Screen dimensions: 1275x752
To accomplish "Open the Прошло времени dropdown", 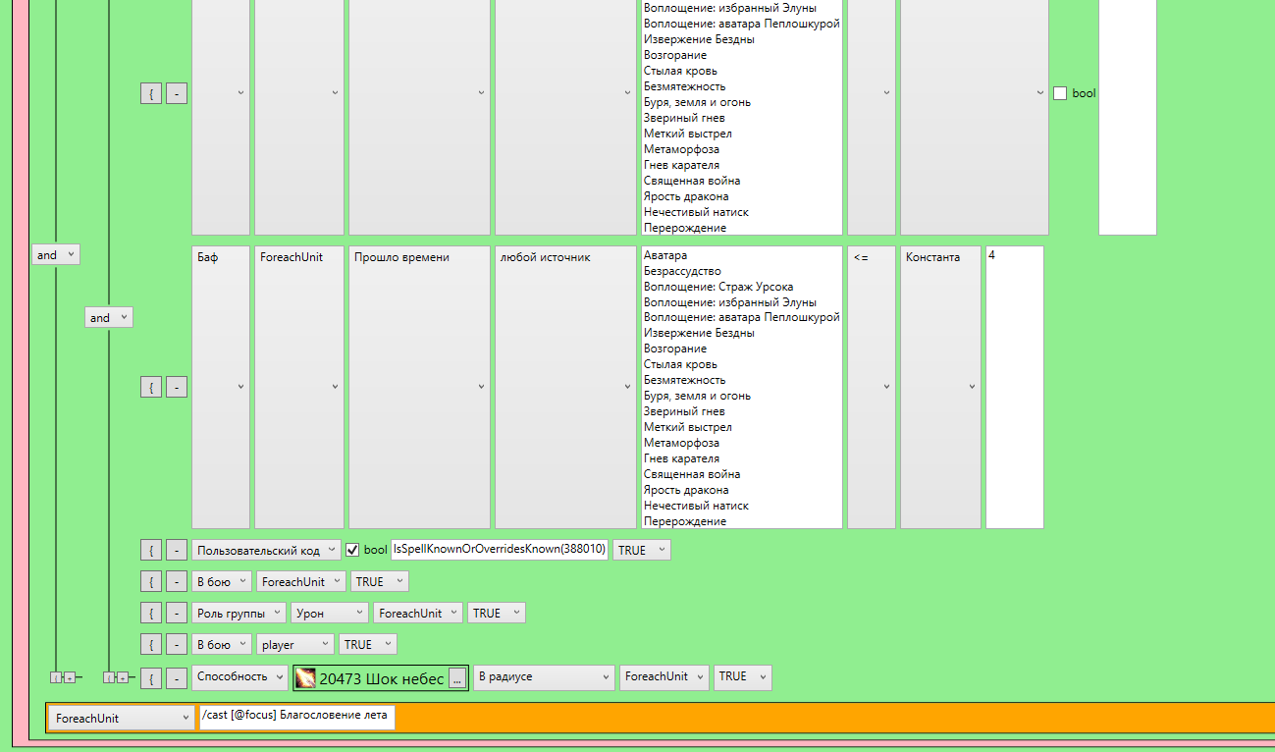I will click(x=419, y=387).
